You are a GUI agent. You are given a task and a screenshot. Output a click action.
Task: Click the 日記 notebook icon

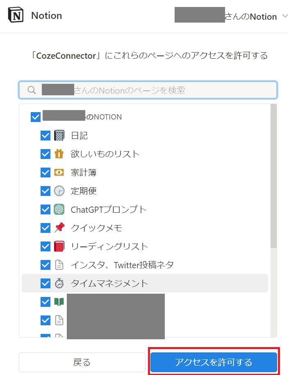pos(59,136)
